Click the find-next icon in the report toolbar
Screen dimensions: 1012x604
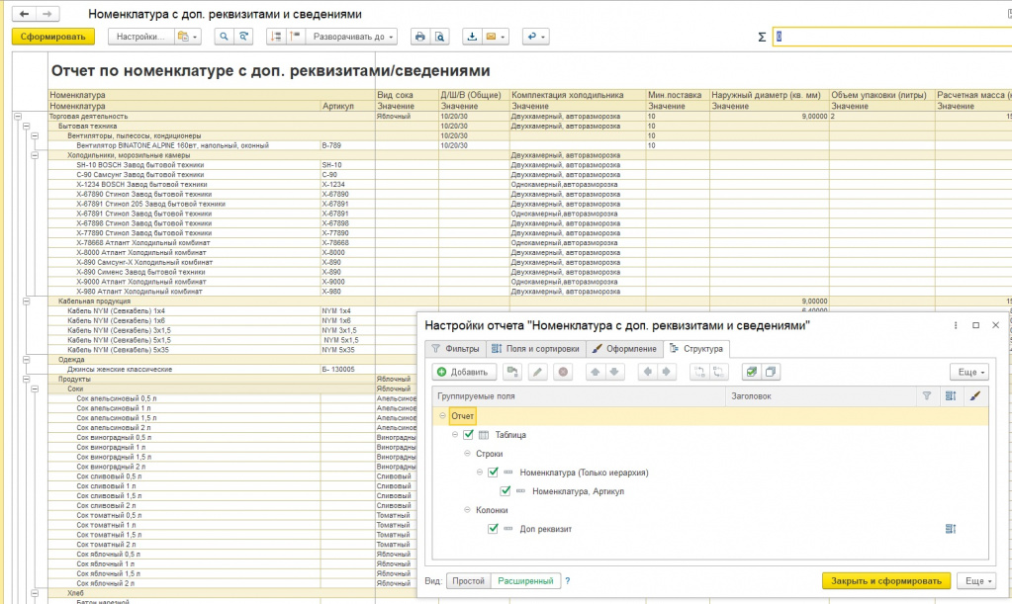click(x=243, y=37)
